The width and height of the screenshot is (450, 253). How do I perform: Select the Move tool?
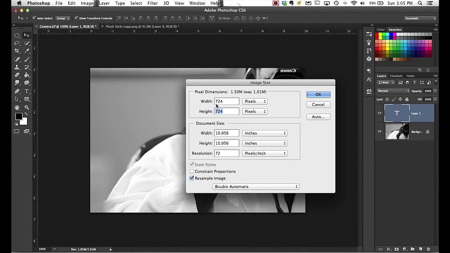tap(27, 35)
